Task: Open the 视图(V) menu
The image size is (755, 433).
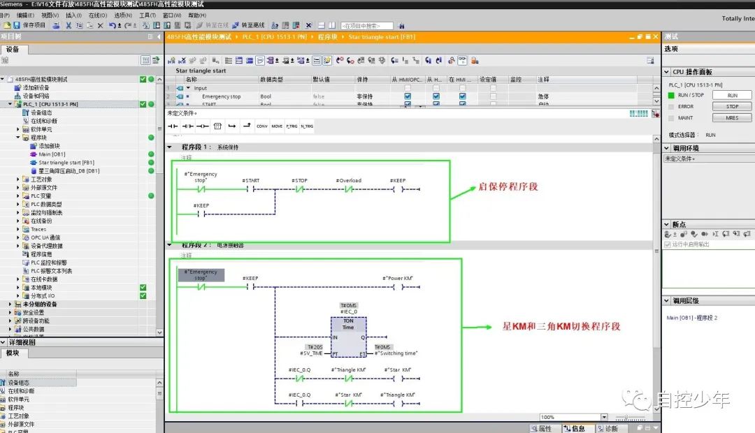Action: click(x=50, y=15)
